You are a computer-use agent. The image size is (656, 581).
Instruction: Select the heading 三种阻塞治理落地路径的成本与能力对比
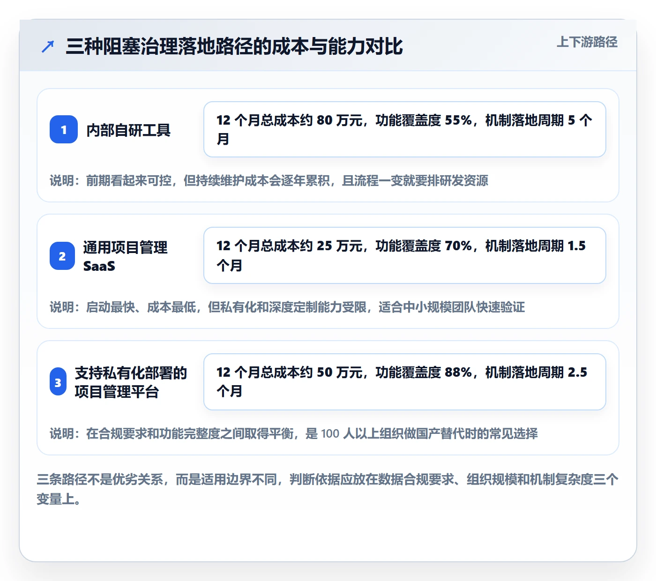(x=234, y=46)
